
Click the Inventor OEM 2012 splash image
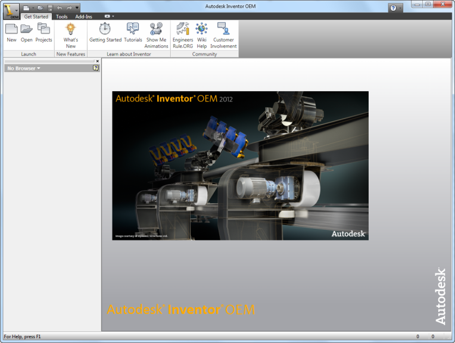pyautogui.click(x=240, y=166)
